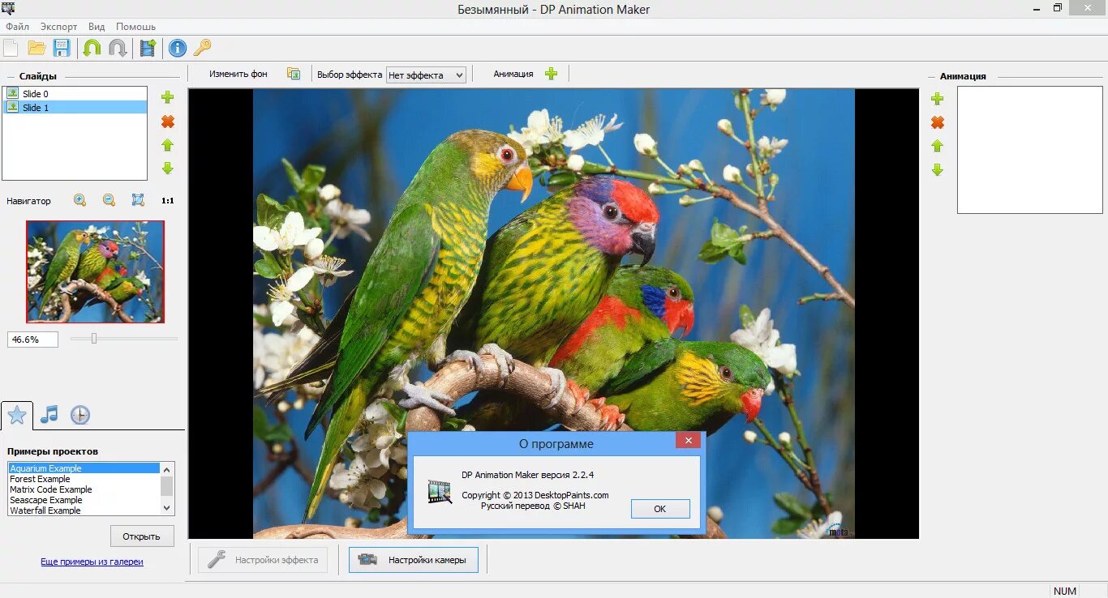This screenshot has width=1108, height=598.
Task: Move animation up in the Анимация panel
Action: [x=938, y=146]
